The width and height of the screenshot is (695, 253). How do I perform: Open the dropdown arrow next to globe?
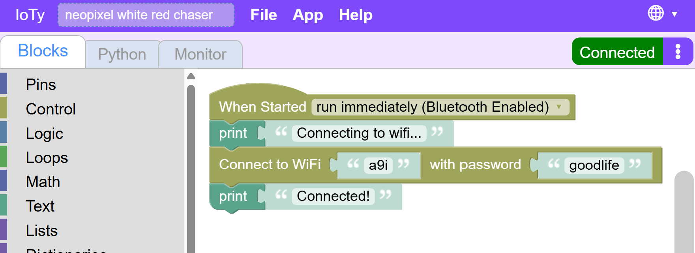pyautogui.click(x=674, y=14)
